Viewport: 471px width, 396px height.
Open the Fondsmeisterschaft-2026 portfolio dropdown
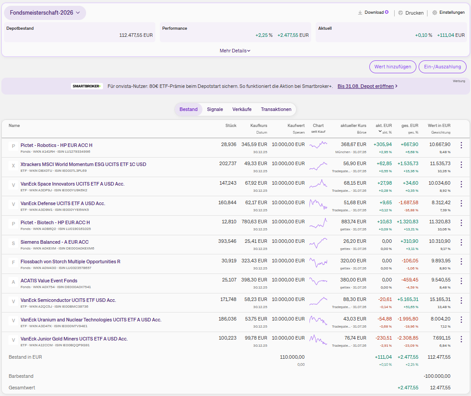click(x=45, y=12)
